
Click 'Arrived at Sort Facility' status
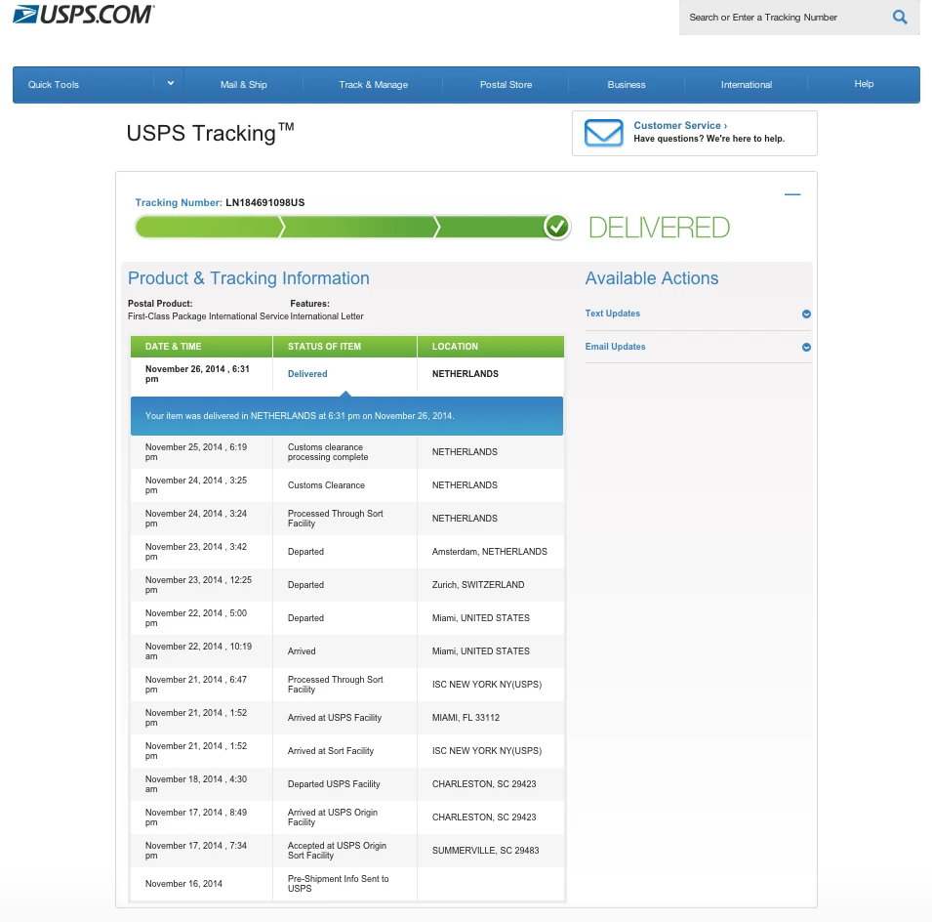pyautogui.click(x=331, y=751)
